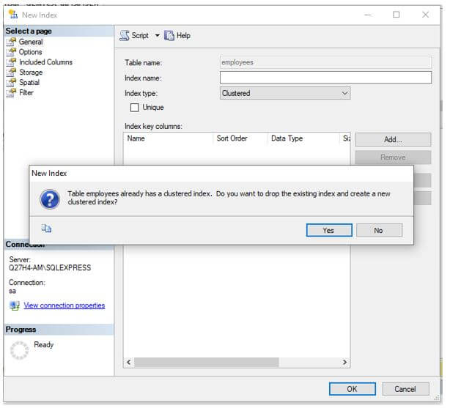Open the Storage page
Viewport: 450px width, 408px height.
click(31, 73)
